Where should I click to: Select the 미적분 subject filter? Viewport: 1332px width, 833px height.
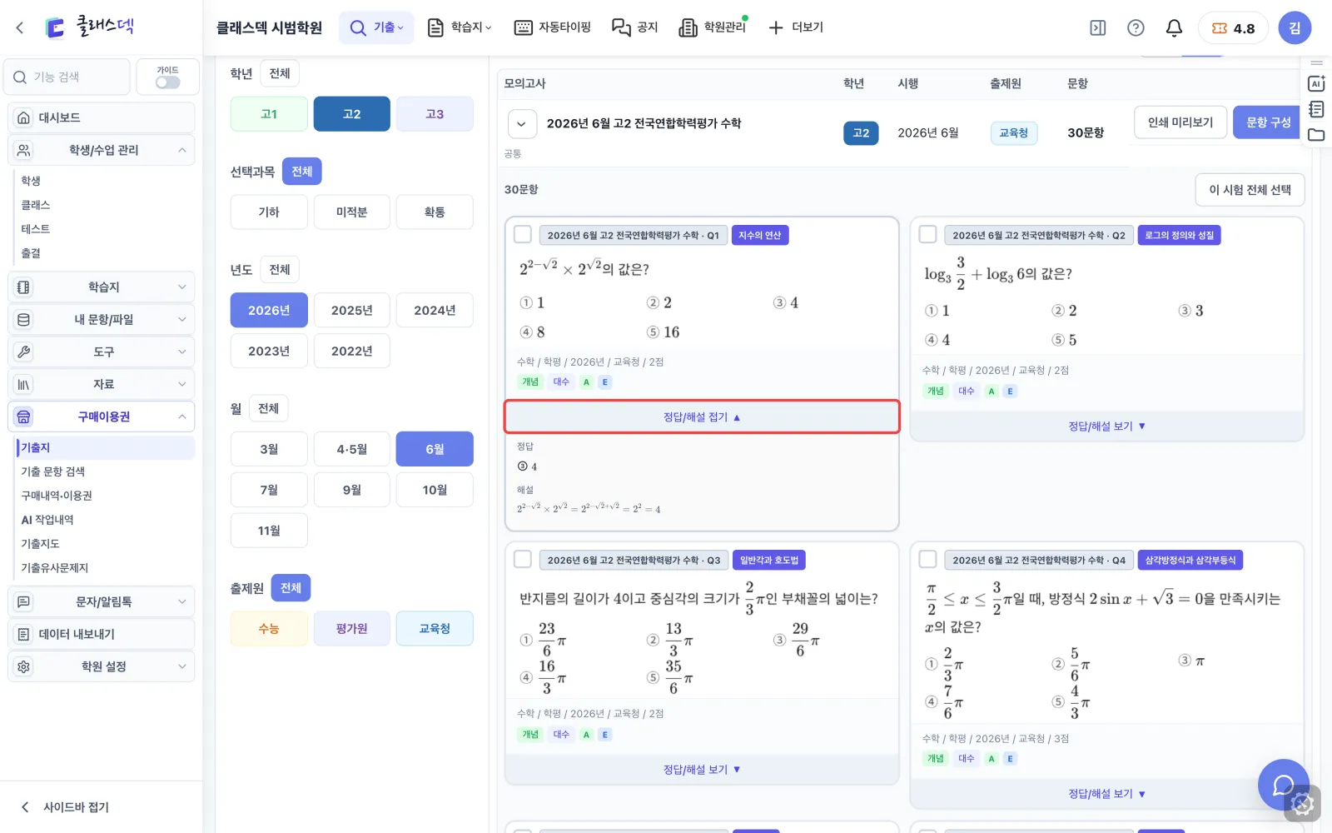351,212
